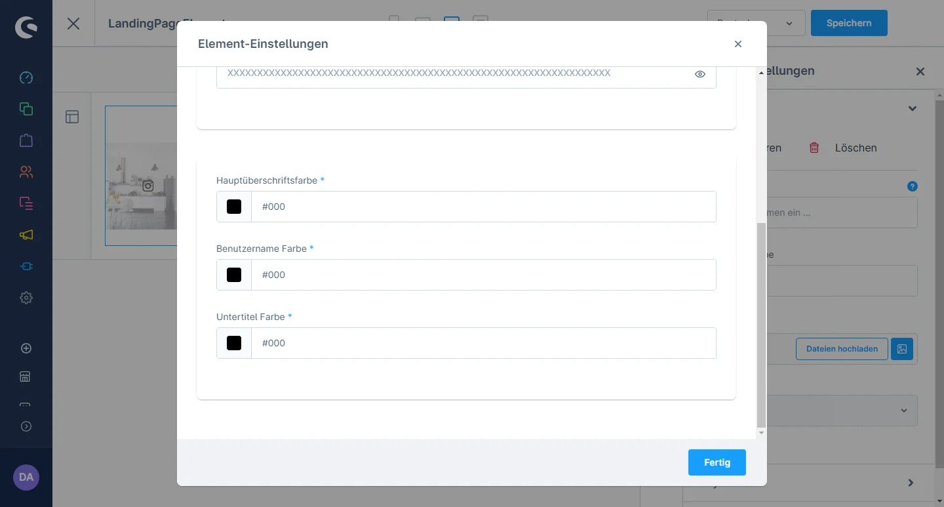Open the language selection dropdown
The width and height of the screenshot is (944, 507).
[756, 24]
